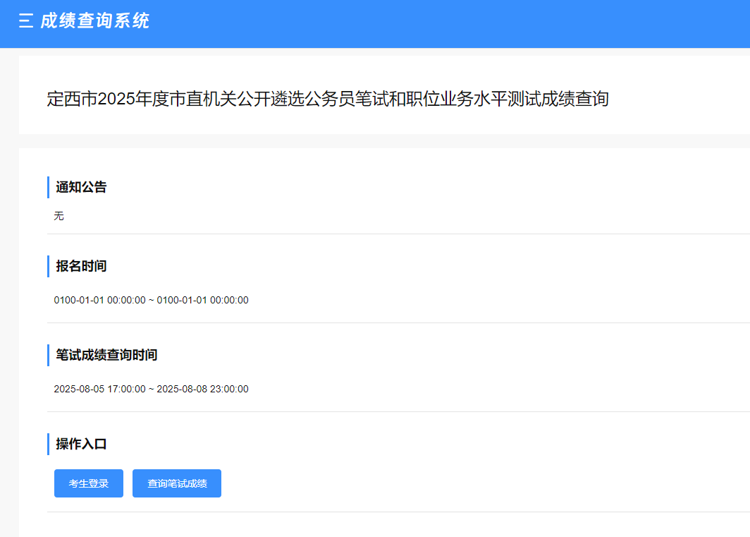
Task: Select the 定西市2025年度 page title text
Action: pyautogui.click(x=328, y=99)
